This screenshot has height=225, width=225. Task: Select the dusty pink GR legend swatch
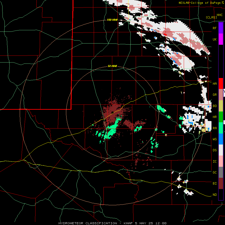coord(221,95)
